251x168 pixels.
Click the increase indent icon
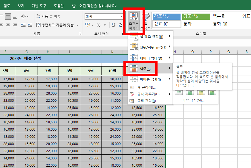(x=30, y=25)
